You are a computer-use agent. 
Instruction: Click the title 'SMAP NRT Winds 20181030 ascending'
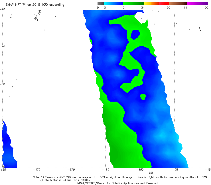click(35, 5)
